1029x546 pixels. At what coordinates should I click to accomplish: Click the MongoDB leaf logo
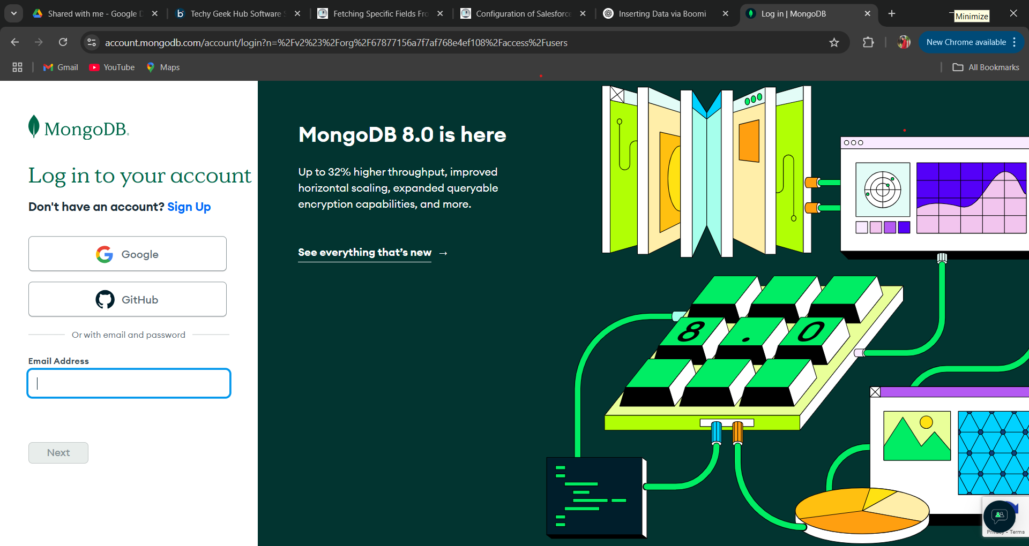(x=34, y=127)
